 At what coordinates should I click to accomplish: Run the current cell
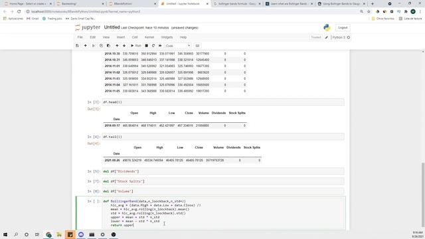(x=136, y=46)
